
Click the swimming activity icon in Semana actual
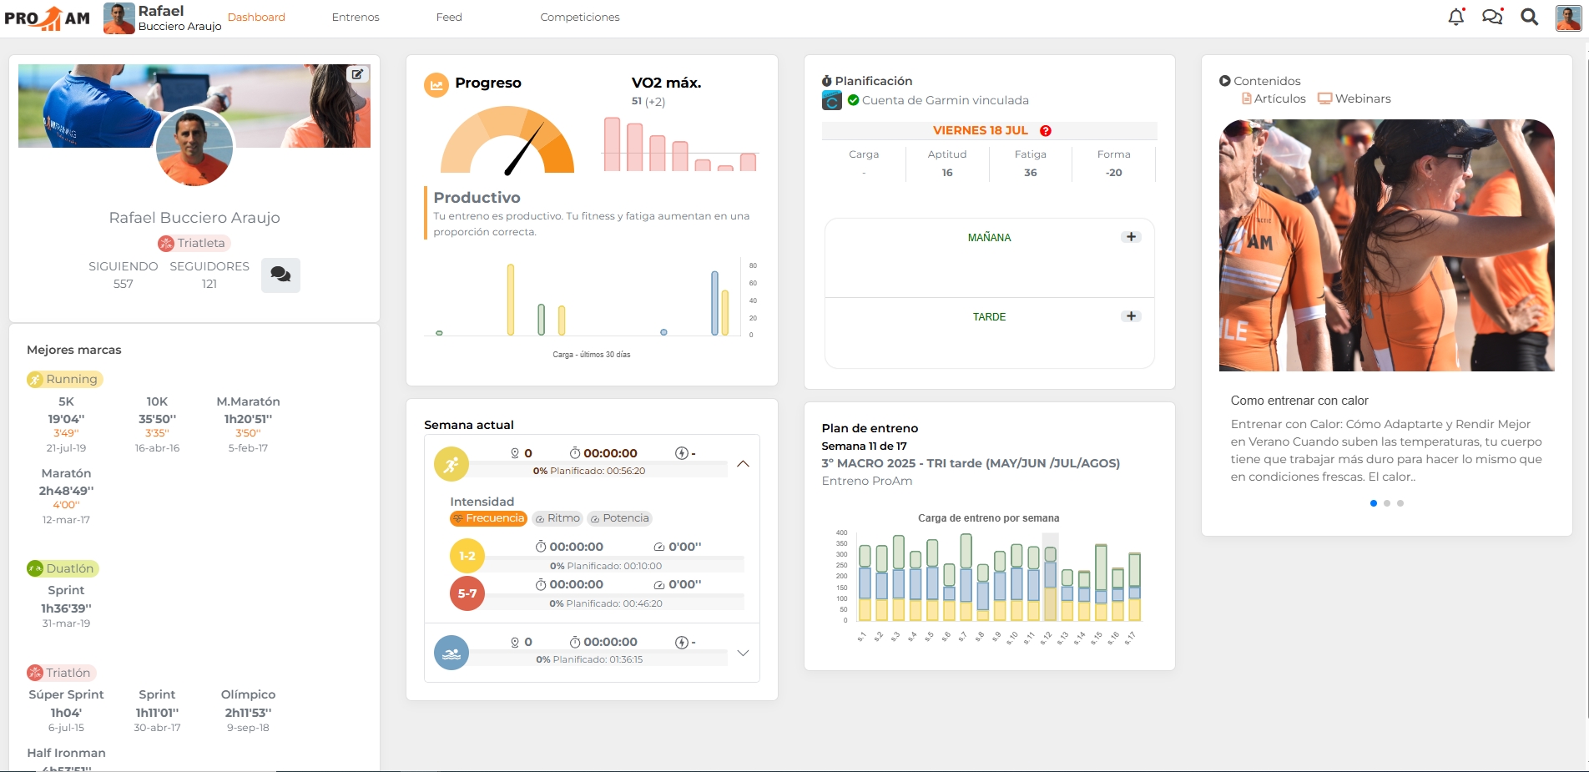451,653
